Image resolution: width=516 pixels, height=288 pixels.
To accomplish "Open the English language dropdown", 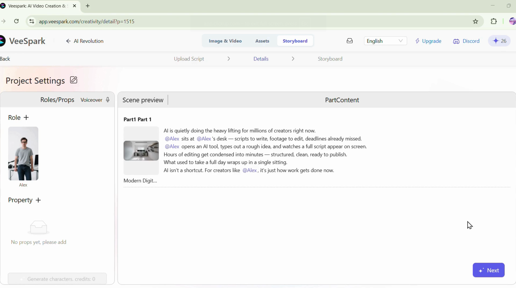I will pyautogui.click(x=385, y=41).
